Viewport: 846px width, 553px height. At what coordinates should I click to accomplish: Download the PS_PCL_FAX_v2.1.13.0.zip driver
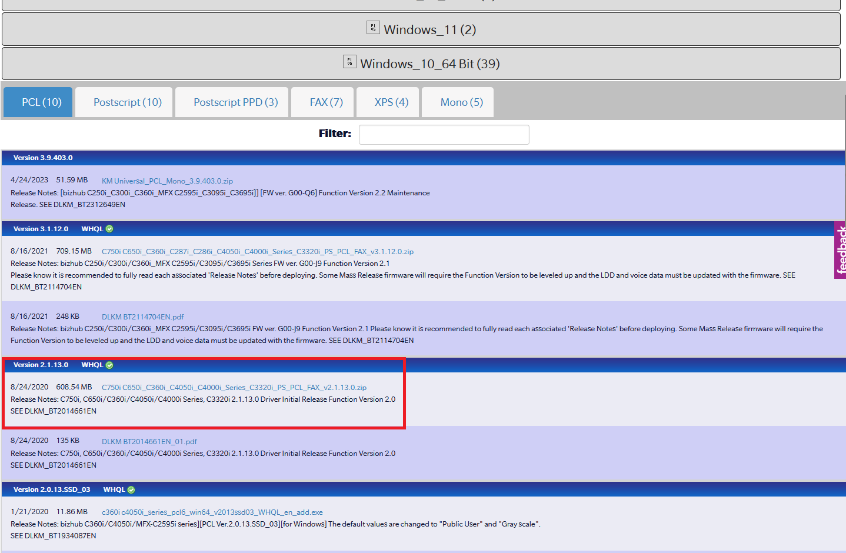[234, 388]
